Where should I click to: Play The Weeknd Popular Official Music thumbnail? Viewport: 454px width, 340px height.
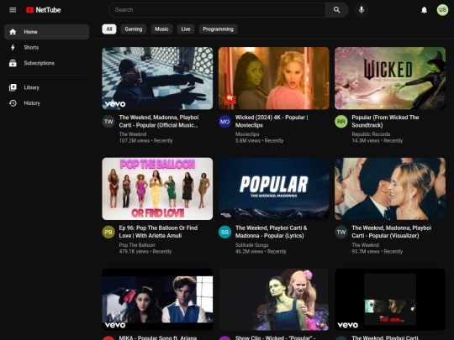[157, 78]
